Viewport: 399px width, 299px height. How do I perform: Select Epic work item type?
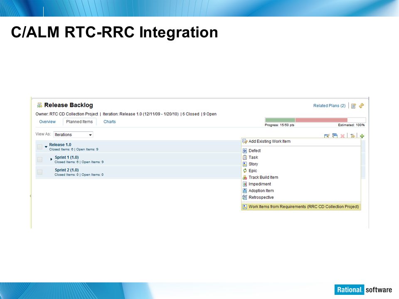(301, 171)
